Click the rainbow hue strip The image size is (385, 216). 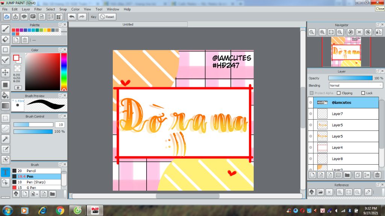[x=64, y=72]
